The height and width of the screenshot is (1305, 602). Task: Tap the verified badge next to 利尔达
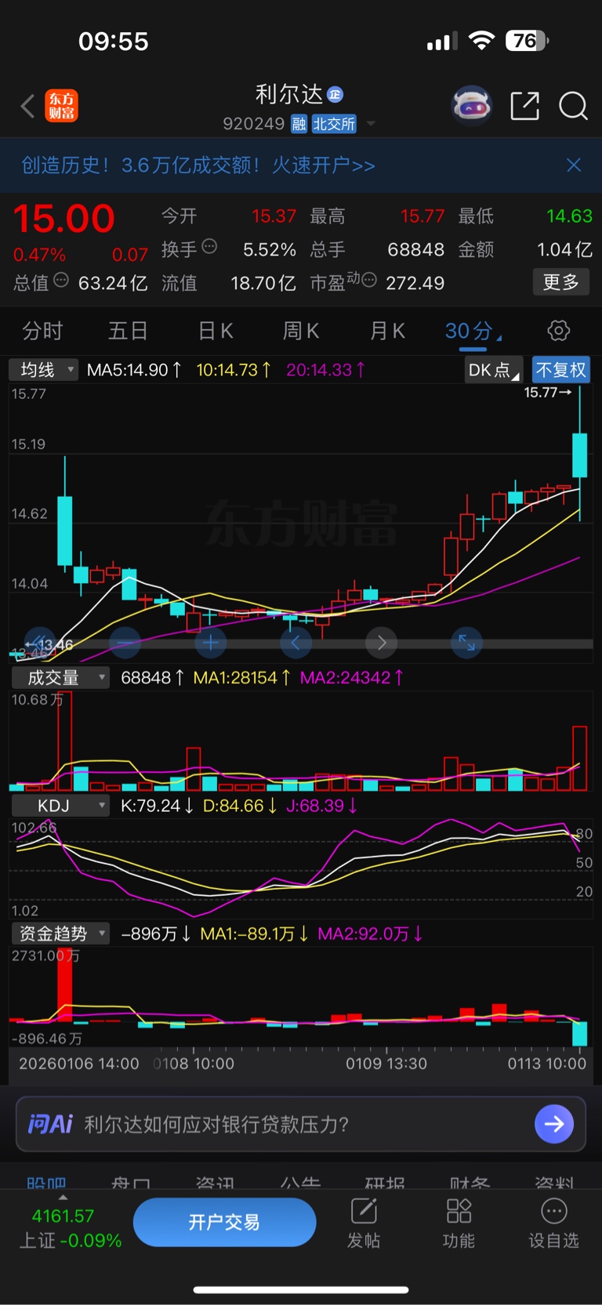click(x=335, y=95)
